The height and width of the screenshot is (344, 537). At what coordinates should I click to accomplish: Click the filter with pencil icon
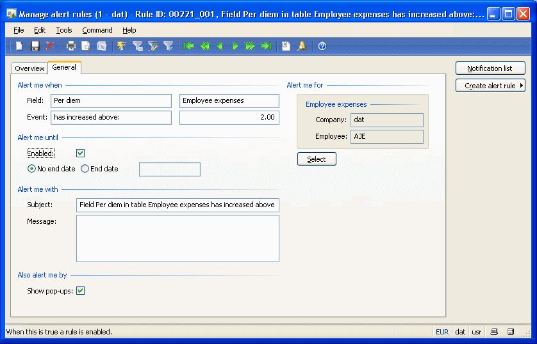point(153,46)
